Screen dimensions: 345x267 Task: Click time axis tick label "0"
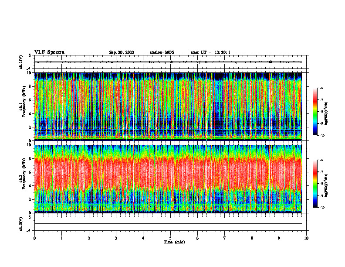click(34, 238)
